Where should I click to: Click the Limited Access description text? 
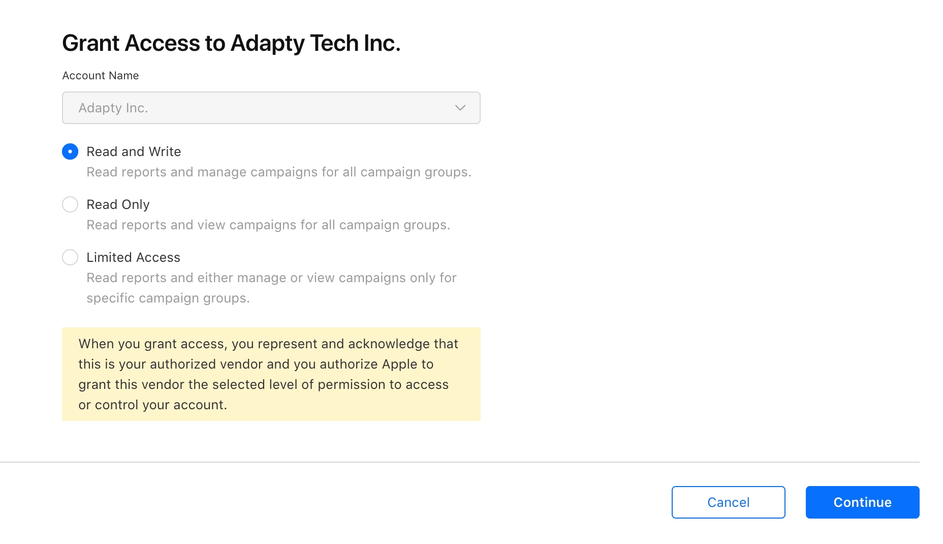271,287
